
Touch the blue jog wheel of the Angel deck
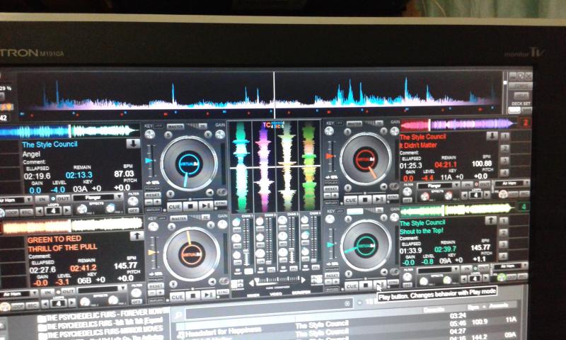pos(189,164)
